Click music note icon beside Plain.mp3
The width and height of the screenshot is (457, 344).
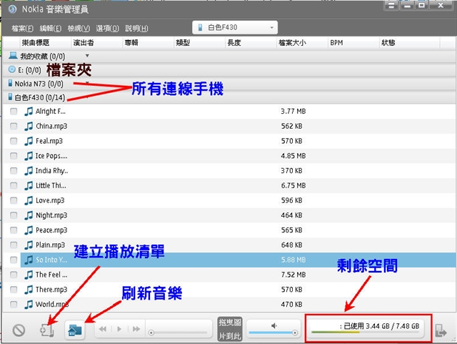[29, 245]
